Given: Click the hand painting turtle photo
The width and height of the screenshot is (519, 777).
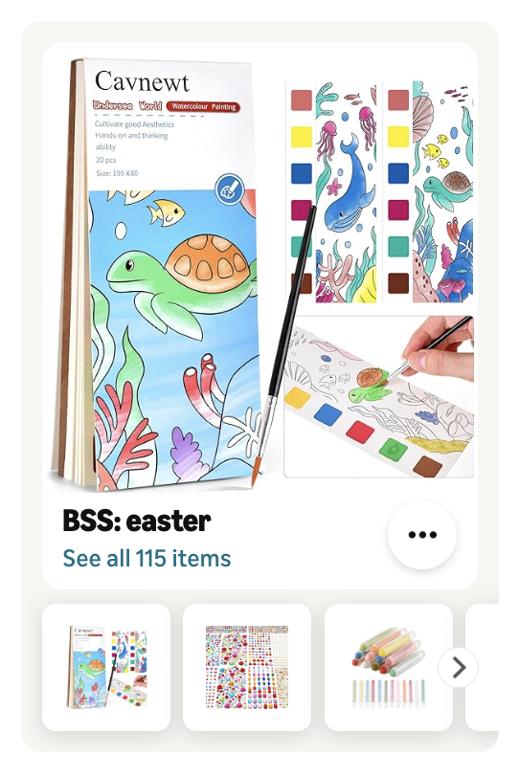Looking at the screenshot, I should point(378,396).
